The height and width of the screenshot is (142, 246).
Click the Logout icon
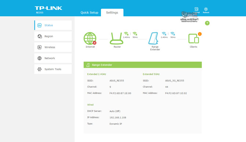pyautogui.click(x=196, y=9)
